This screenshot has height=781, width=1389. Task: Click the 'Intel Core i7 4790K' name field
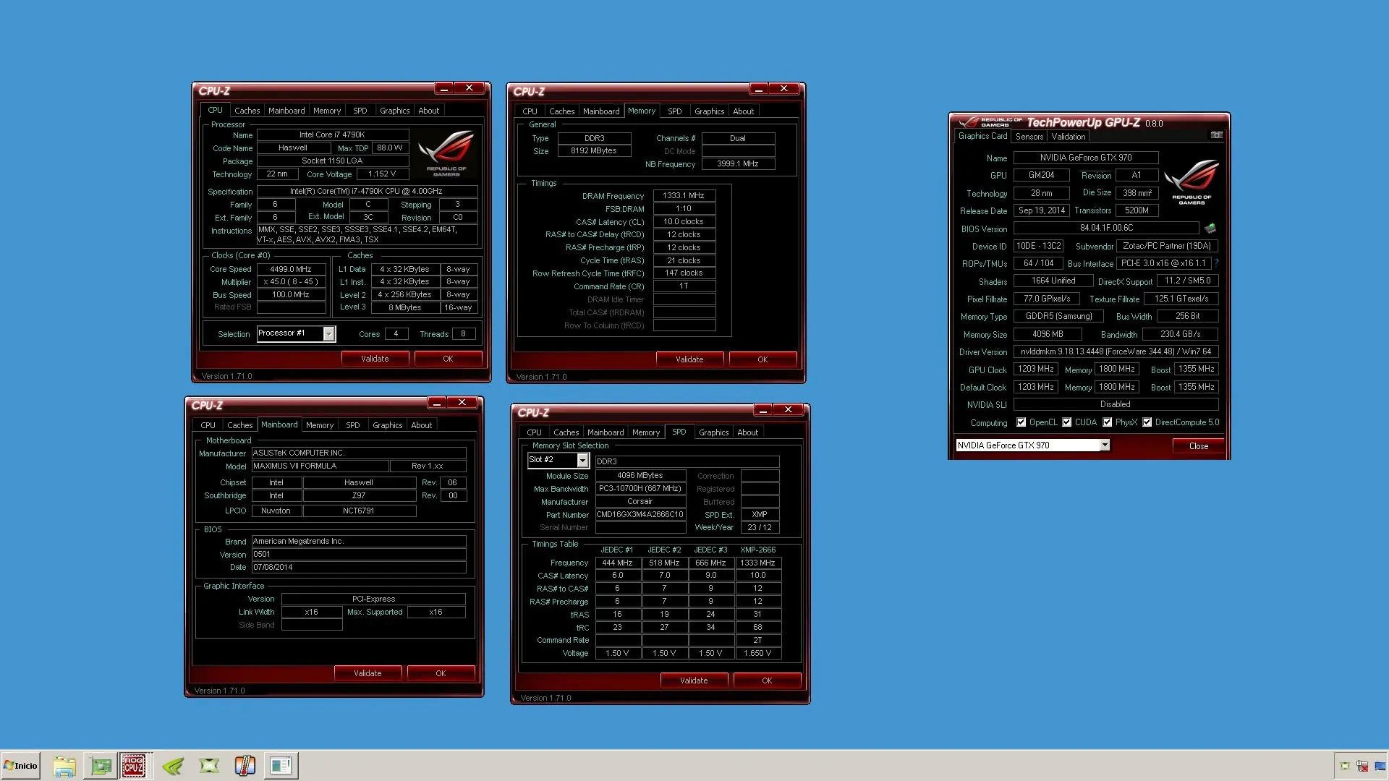coord(333,135)
